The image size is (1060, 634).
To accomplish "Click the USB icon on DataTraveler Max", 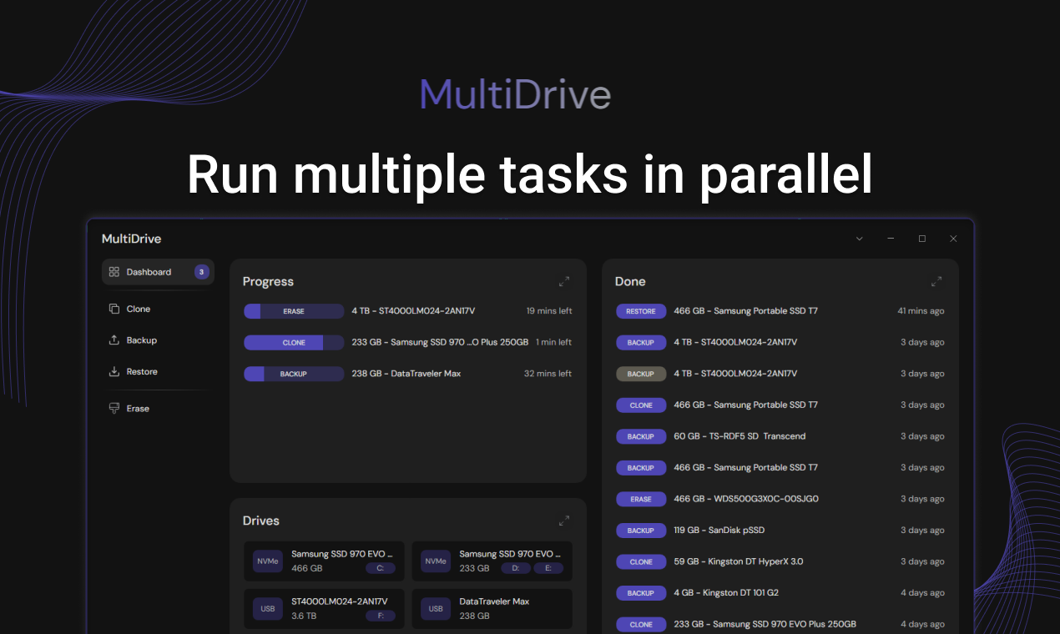I will (x=435, y=609).
